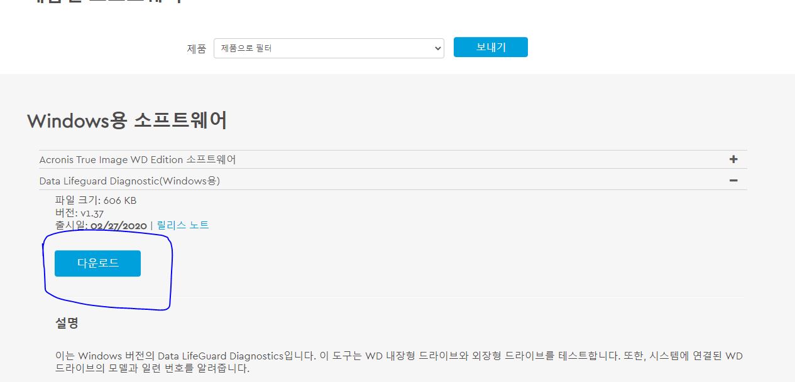The height and width of the screenshot is (382, 795).
Task: Click the 설명 description heading
Action: [x=67, y=324]
